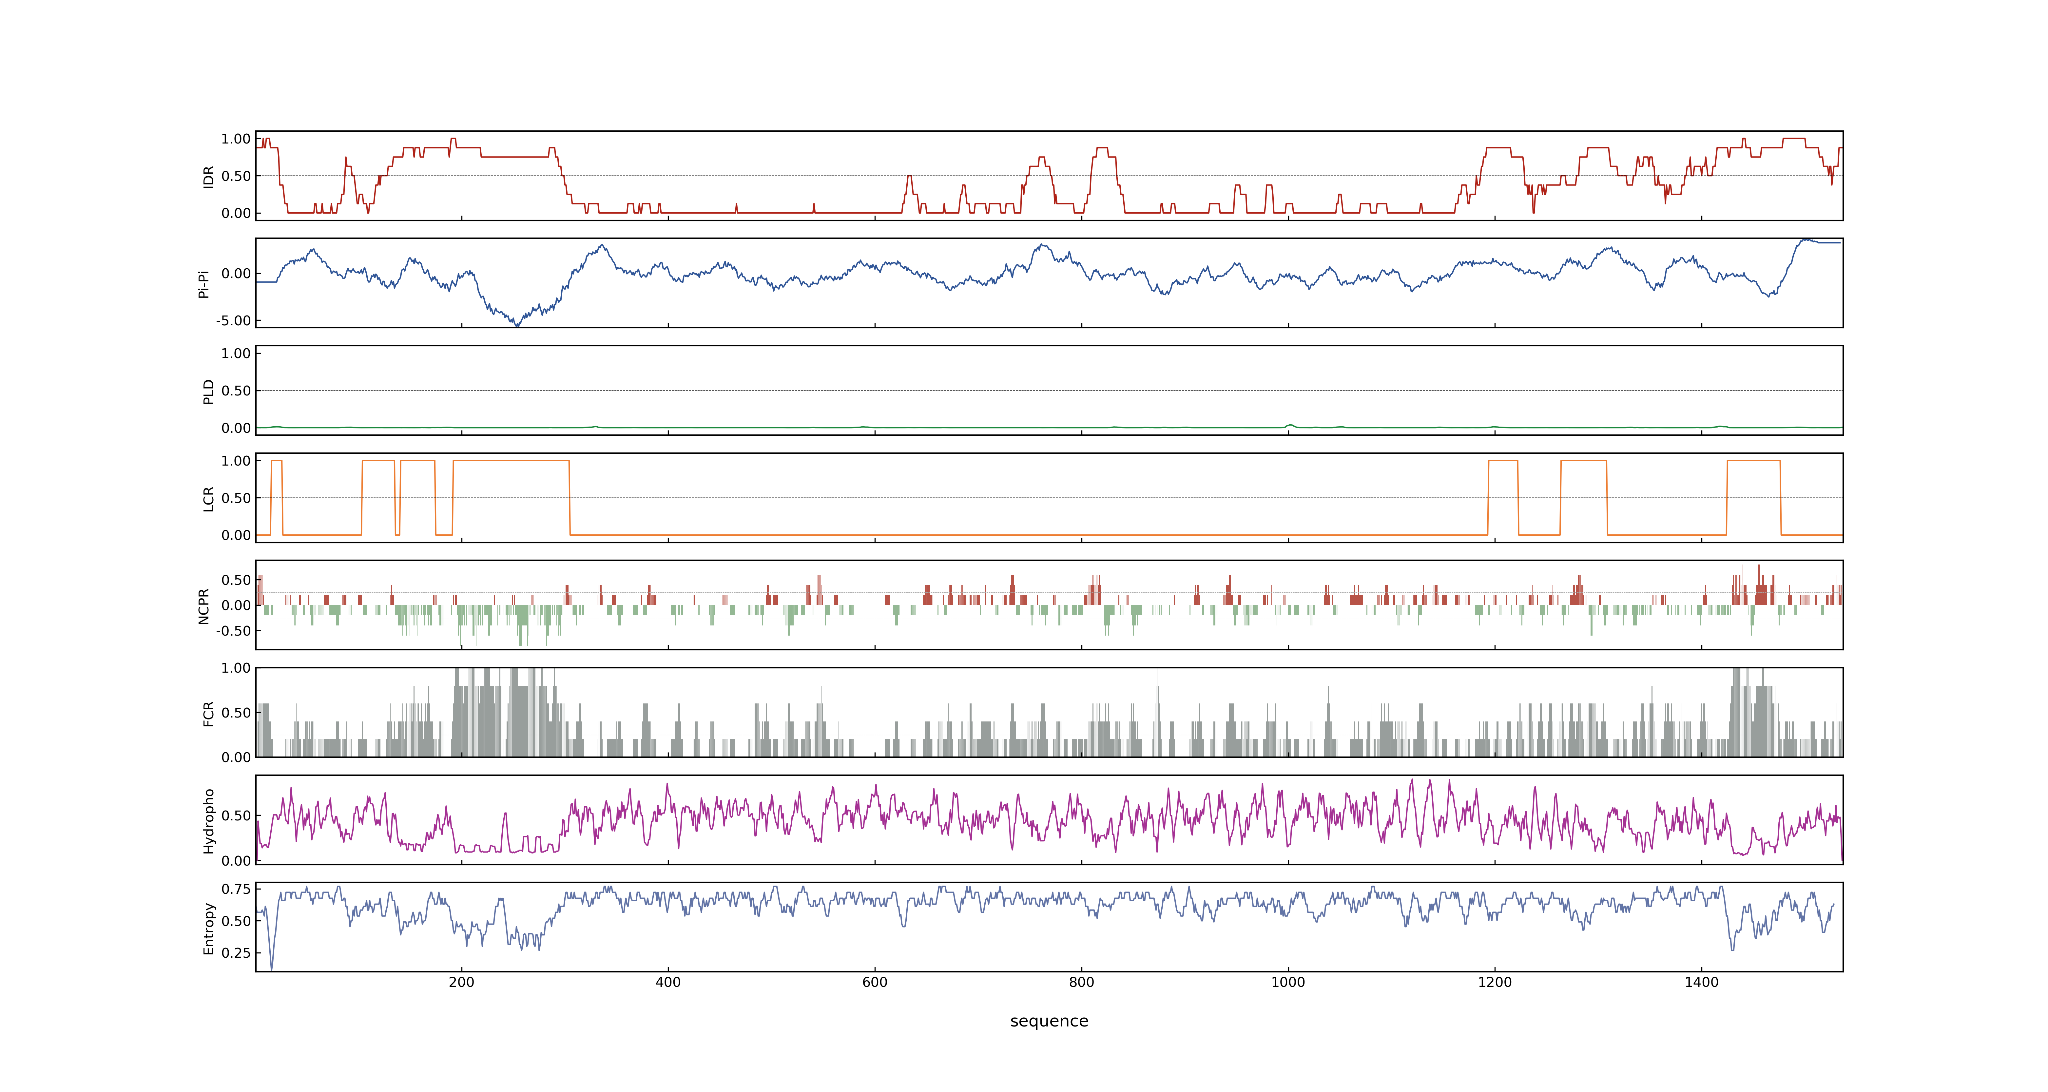This screenshot has width=2048, height=1092.
Task: Select the x-axis tick label "1400"
Action: 1701,982
